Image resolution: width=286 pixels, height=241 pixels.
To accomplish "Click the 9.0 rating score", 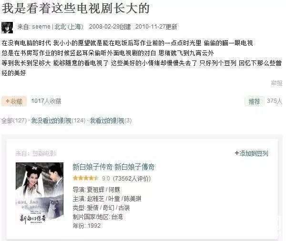I will click(106, 178).
